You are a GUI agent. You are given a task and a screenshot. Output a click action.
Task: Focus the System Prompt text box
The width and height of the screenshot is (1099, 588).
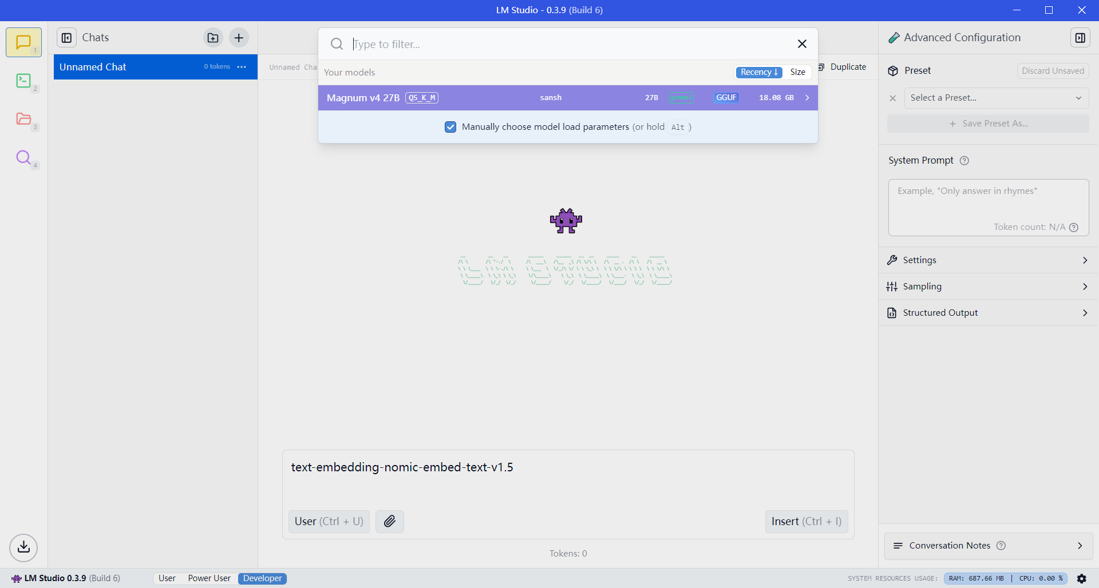(989, 207)
